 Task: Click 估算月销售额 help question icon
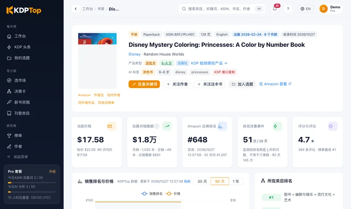pyautogui.click(x=157, y=126)
